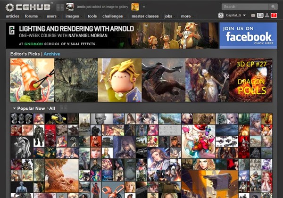The image size is (283, 198).
Task: Click the Popular Now previous/next arrows
Action: click(64, 108)
